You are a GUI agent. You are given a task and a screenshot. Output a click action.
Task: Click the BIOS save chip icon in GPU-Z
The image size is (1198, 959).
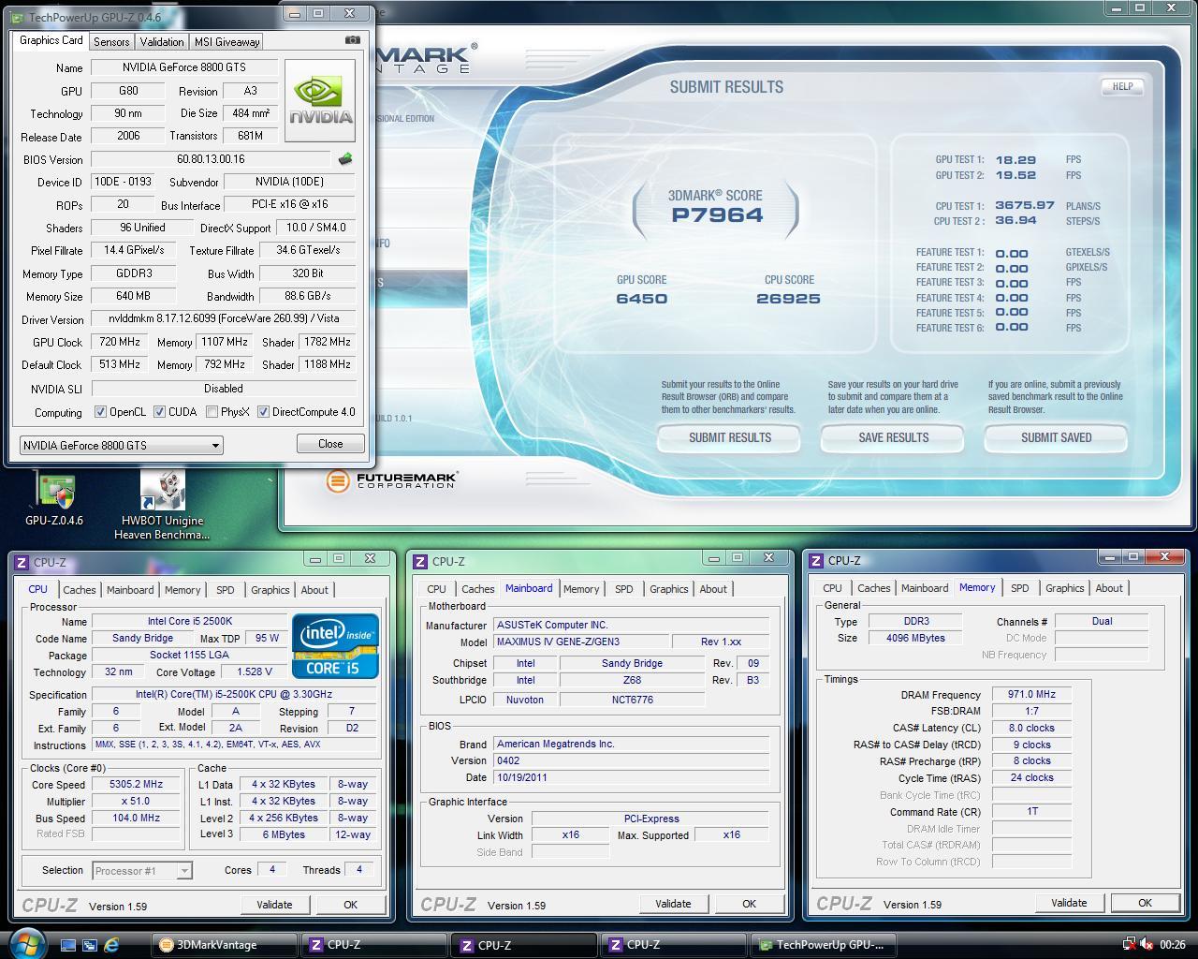coord(345,159)
